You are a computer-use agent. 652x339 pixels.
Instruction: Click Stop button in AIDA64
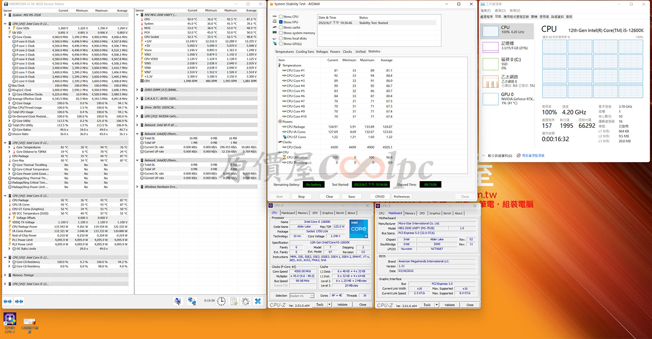[x=301, y=196]
